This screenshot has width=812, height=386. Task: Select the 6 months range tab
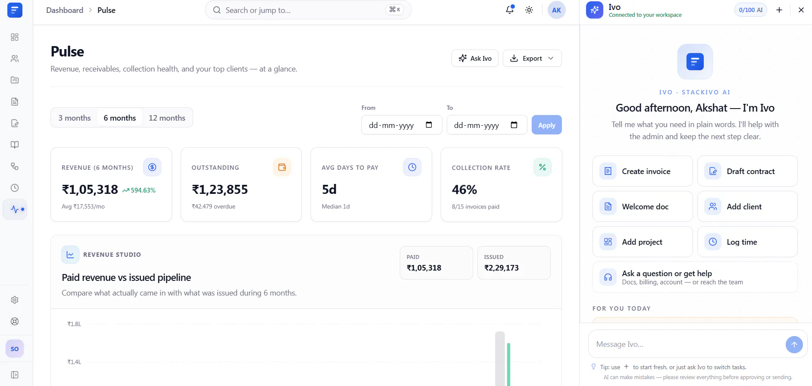tap(120, 118)
